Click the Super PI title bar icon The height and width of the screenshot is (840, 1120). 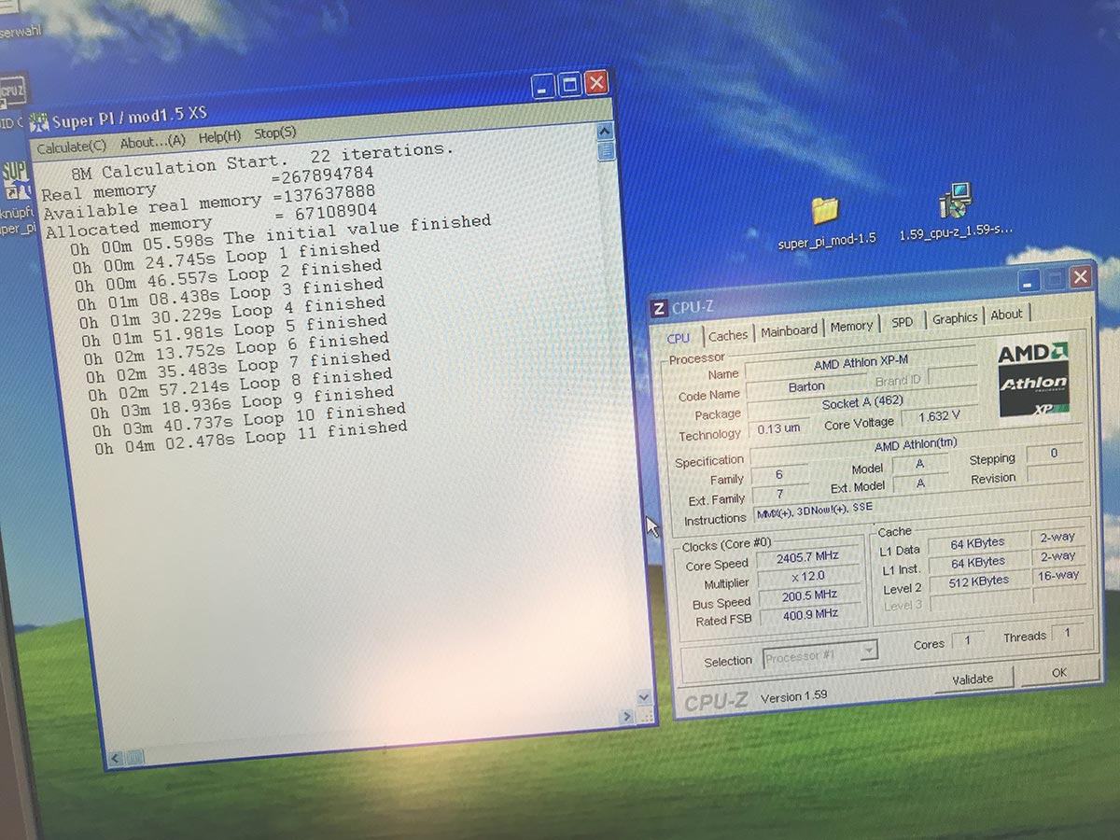pos(40,122)
